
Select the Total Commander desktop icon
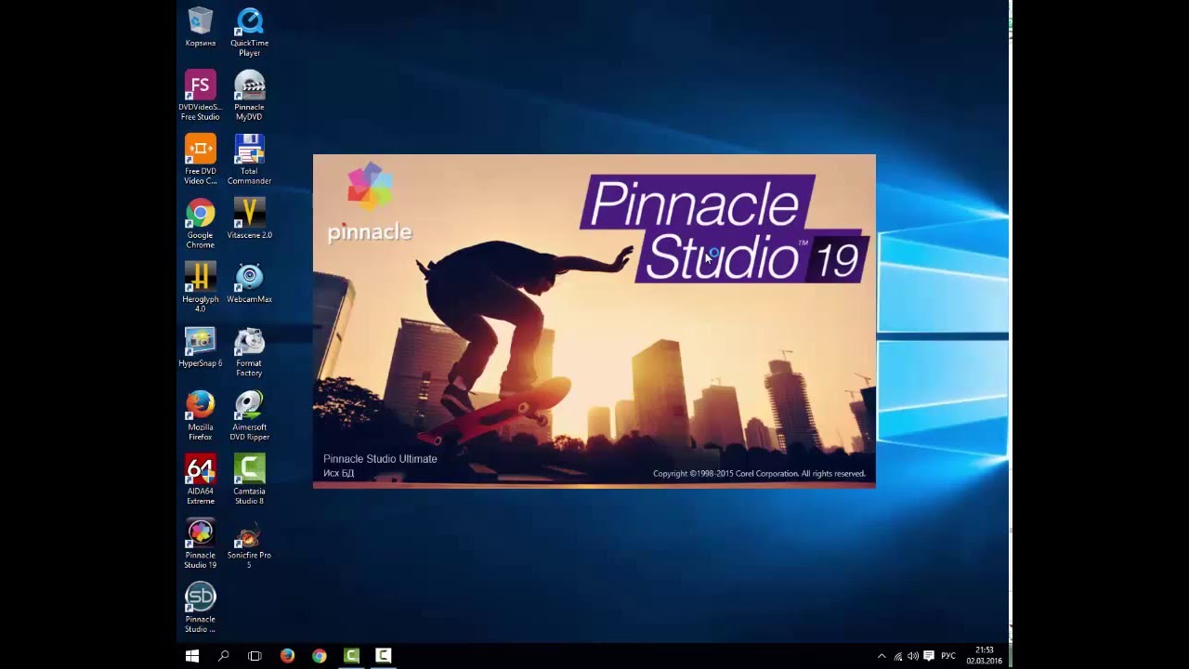coord(249,160)
